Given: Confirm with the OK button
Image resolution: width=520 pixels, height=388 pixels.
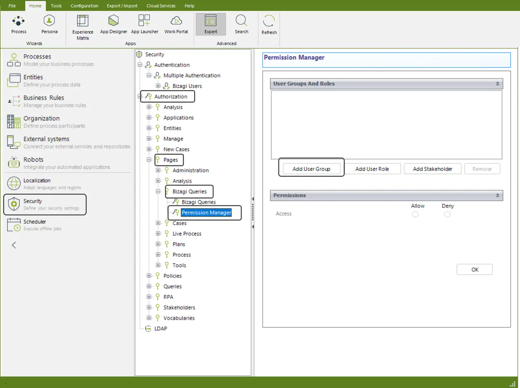Looking at the screenshot, I should point(475,270).
